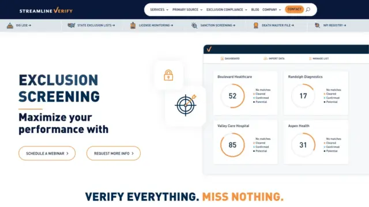Click the Boulevard Healthcare progress ring showing 52

click(x=232, y=96)
